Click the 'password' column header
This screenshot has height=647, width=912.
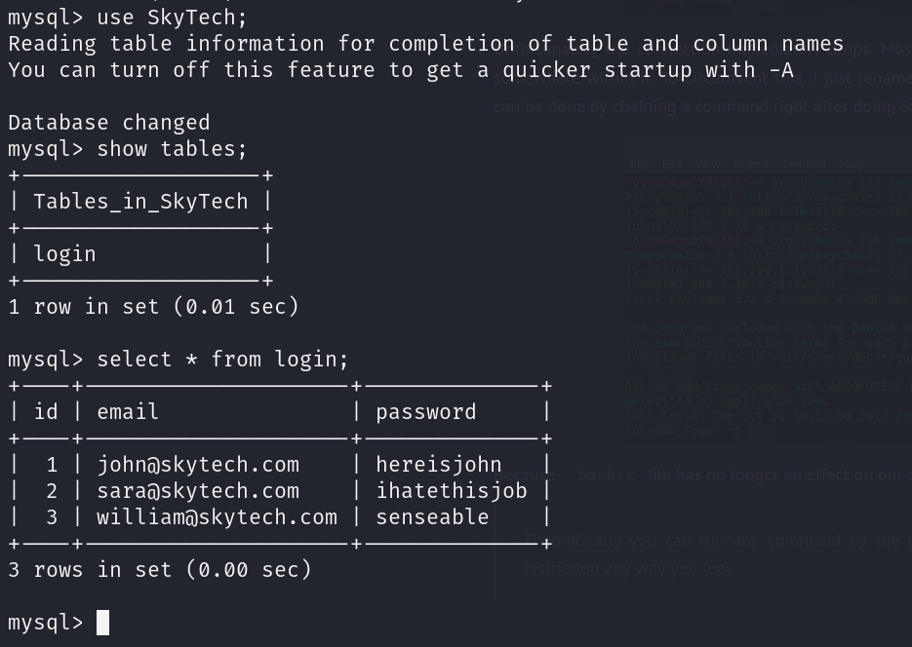426,412
